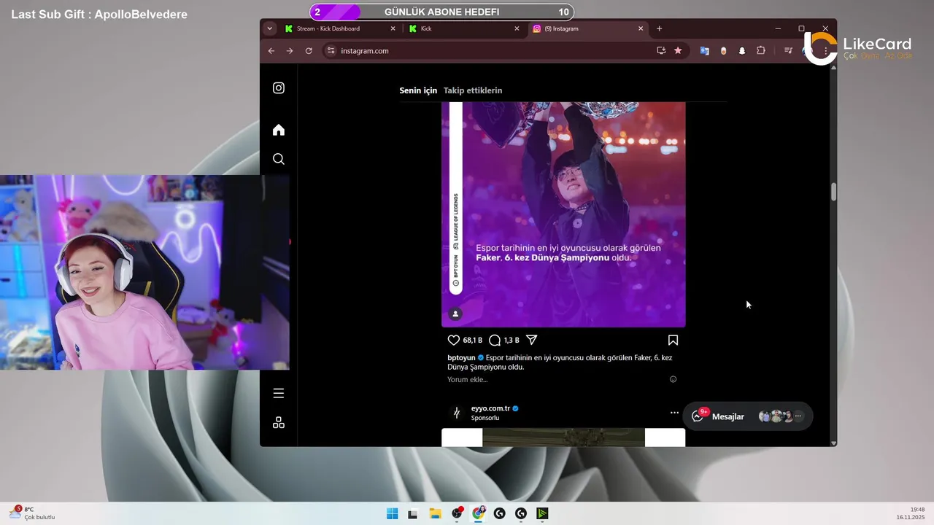Image resolution: width=934 pixels, height=525 pixels.
Task: Open Windows Start menu
Action: pyautogui.click(x=392, y=513)
